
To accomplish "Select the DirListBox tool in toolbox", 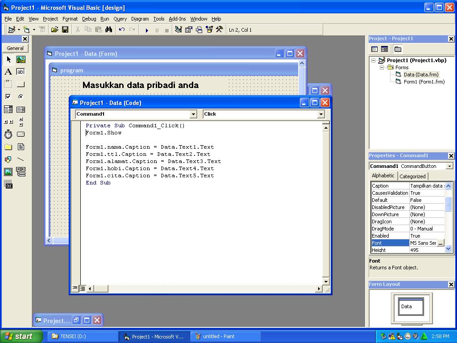I will 8,146.
